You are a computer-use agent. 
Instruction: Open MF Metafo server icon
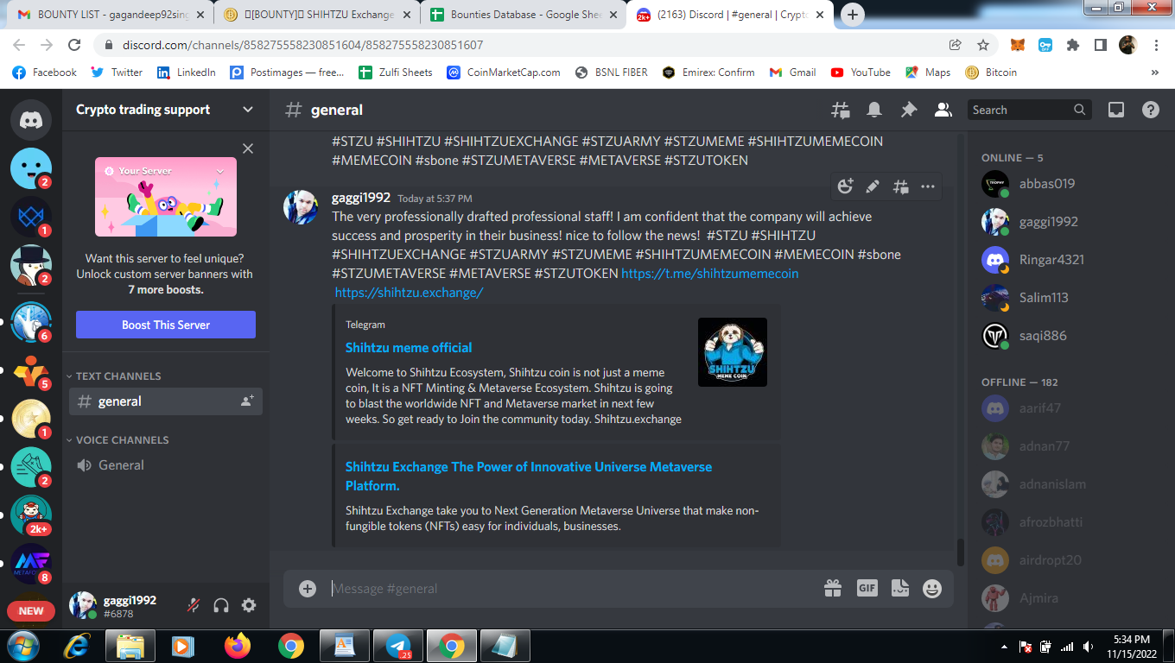[31, 564]
